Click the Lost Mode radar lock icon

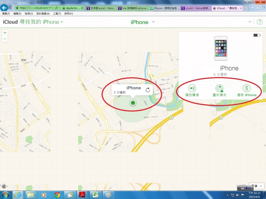point(219,88)
